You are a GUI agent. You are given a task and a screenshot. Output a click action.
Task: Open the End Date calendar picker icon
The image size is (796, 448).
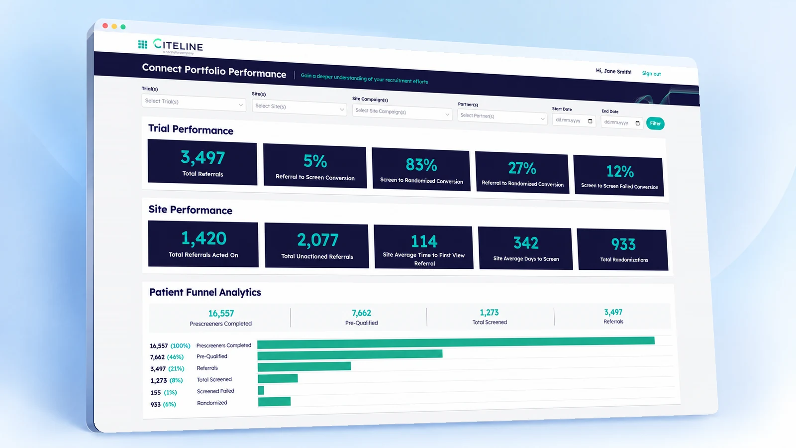(x=638, y=123)
